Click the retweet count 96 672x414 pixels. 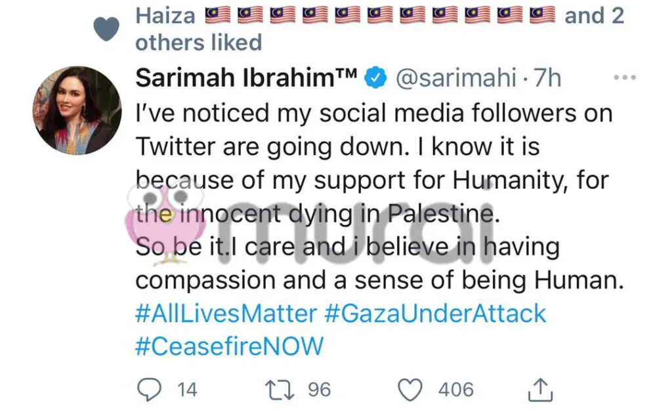(x=319, y=390)
